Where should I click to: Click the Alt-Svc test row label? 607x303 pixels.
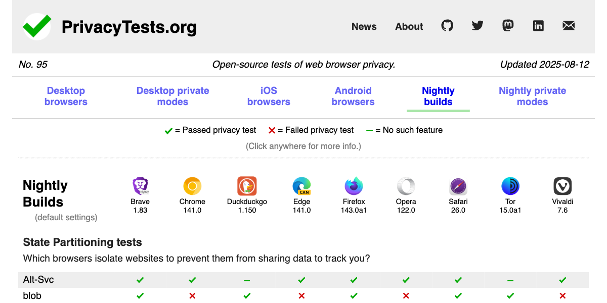pyautogui.click(x=39, y=280)
